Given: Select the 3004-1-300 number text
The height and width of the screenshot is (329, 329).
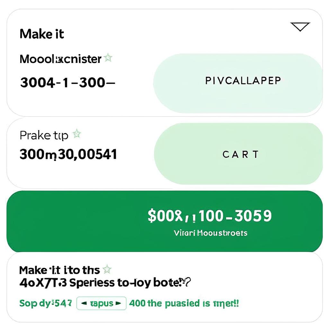Looking at the screenshot, I should 67,83.
